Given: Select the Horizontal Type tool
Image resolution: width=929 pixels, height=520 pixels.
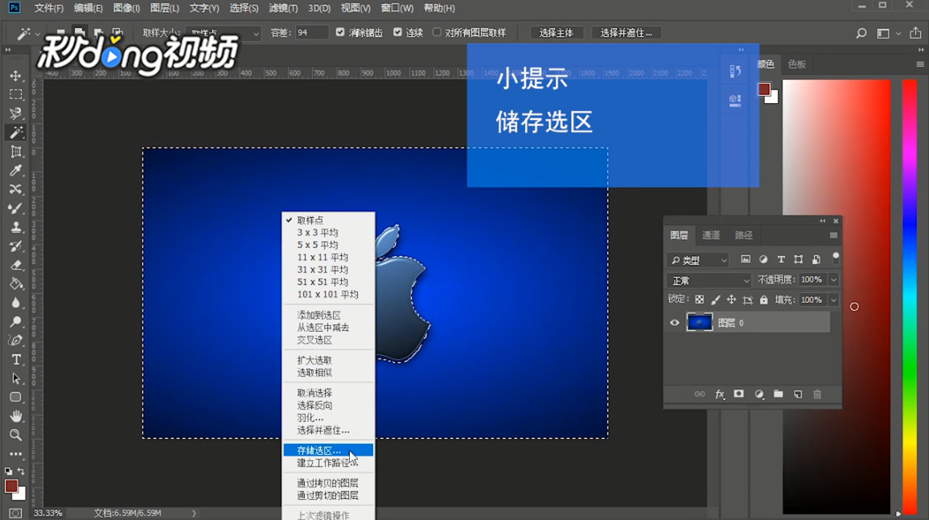Looking at the screenshot, I should pos(16,360).
